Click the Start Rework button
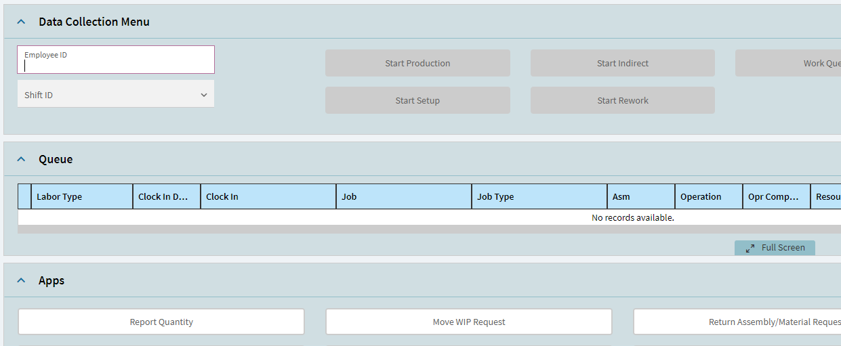This screenshot has height=346, width=841. [x=623, y=100]
